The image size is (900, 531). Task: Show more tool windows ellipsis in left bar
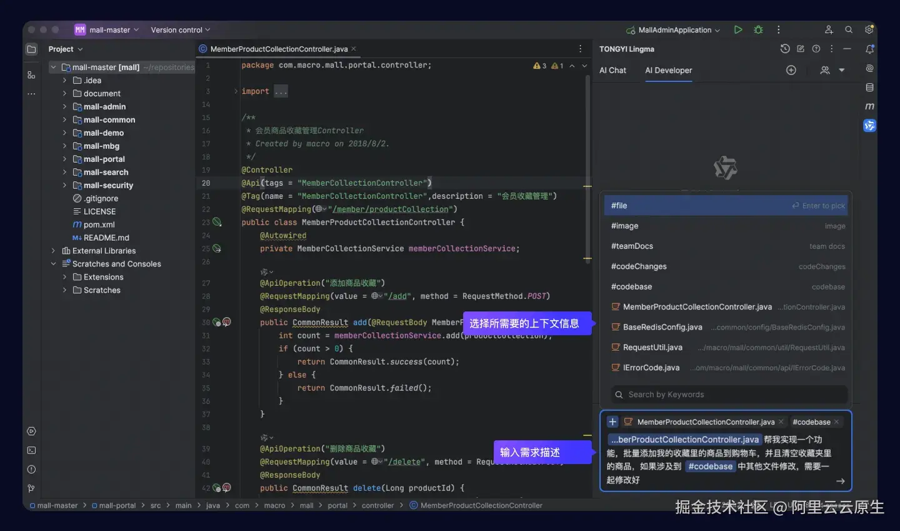(31, 94)
